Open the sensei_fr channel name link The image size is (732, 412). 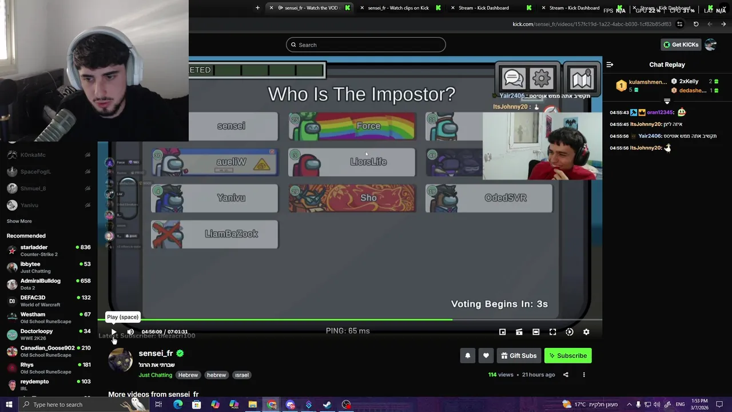point(156,354)
